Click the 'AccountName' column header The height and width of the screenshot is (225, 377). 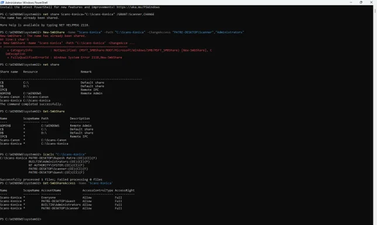point(51,190)
